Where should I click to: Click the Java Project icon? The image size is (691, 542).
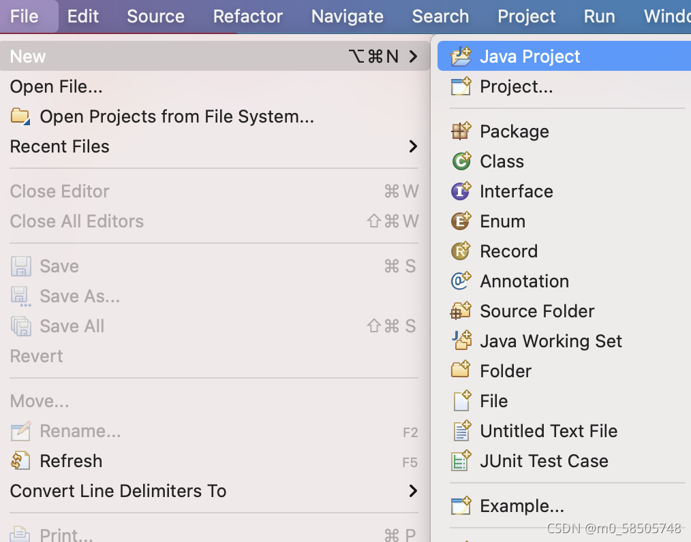point(461,57)
